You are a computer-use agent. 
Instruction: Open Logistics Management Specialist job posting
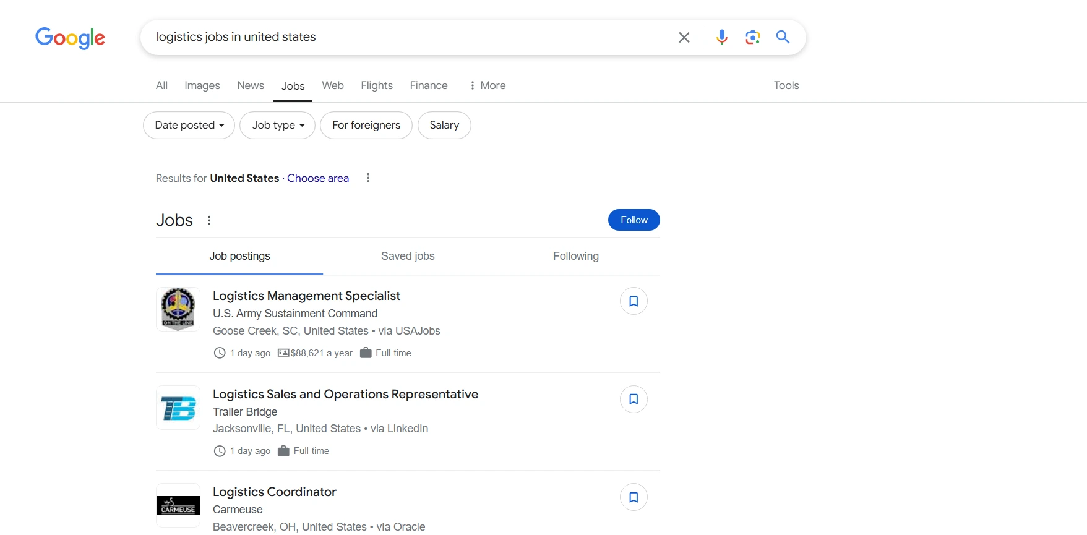point(306,296)
